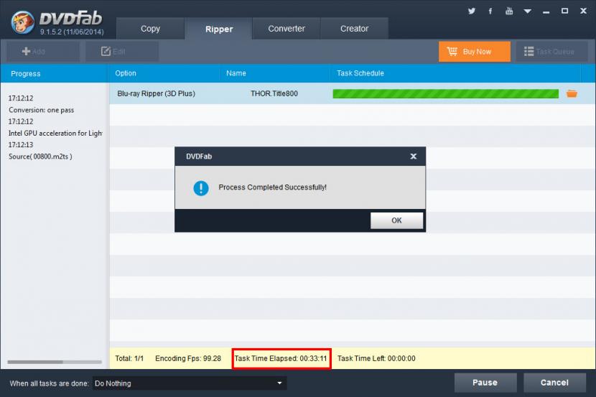Click the green task progress bar

[x=445, y=93]
